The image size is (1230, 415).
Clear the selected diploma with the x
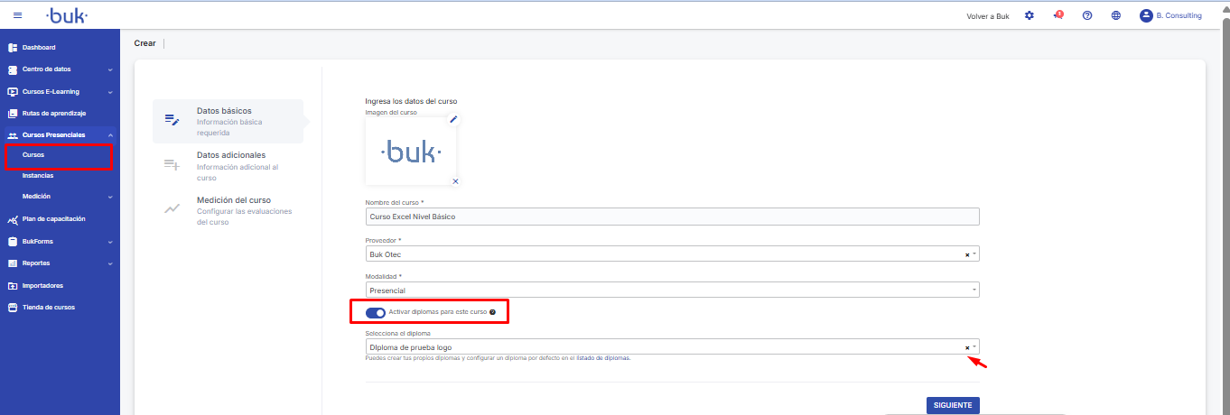(966, 347)
